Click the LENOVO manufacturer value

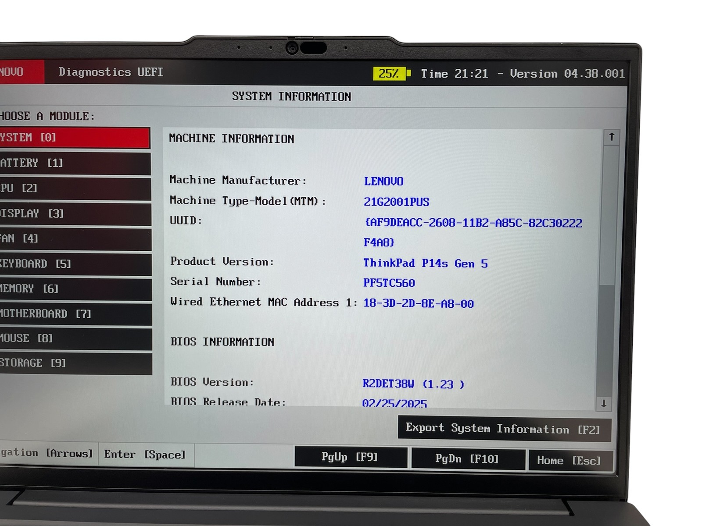(x=383, y=181)
